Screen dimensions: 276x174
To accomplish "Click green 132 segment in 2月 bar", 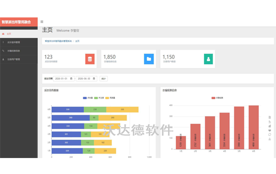I will tap(88, 143).
